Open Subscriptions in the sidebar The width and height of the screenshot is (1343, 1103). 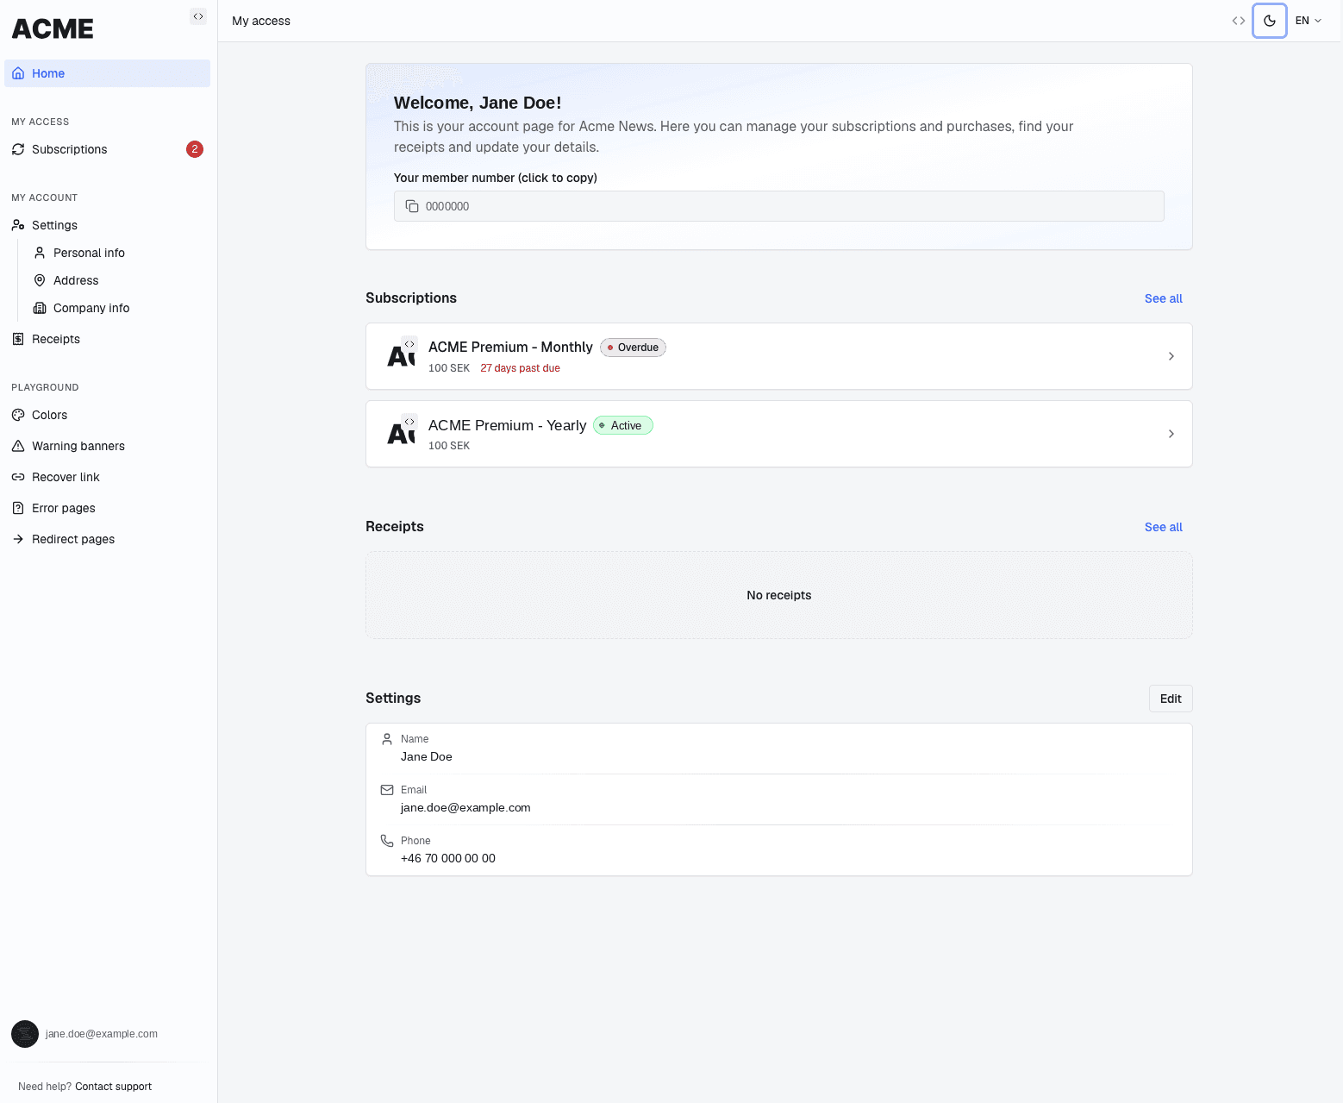coord(107,149)
